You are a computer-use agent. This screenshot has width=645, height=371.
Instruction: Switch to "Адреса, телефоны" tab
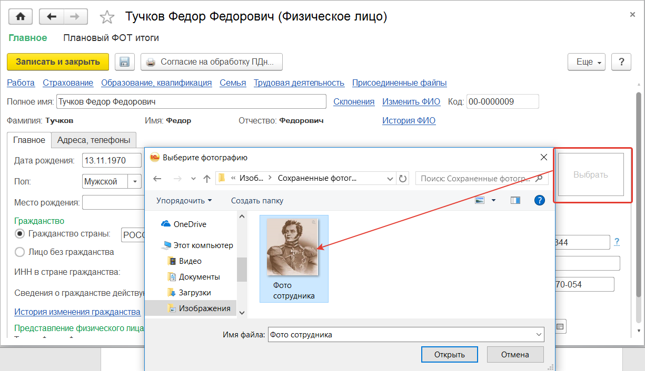pos(94,140)
